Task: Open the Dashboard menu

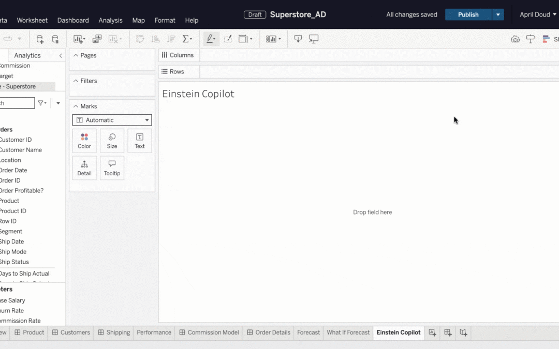Action: [x=73, y=20]
